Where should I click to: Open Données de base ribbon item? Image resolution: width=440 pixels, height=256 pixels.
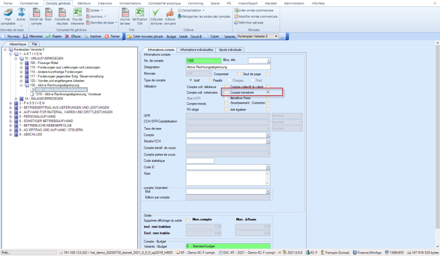click(x=102, y=22)
